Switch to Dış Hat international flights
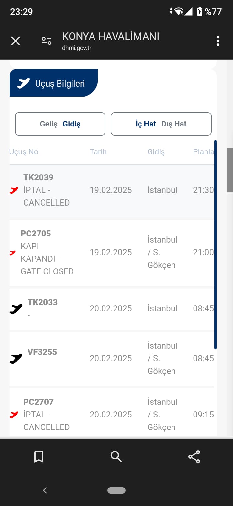Viewport: 233px width, 506px height. (174, 124)
